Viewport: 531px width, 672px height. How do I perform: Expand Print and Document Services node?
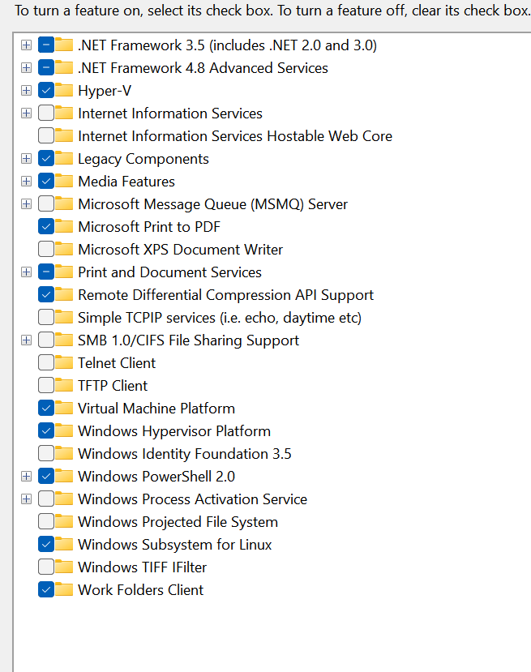26,272
